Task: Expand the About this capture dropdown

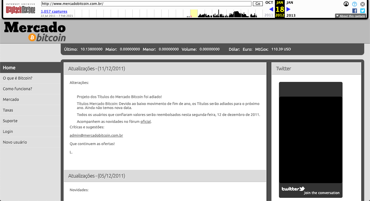Action: 351,16
